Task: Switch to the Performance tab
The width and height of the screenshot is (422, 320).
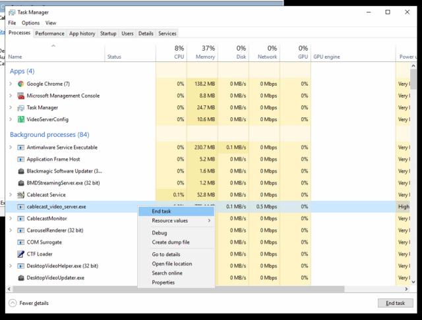Action: point(50,34)
